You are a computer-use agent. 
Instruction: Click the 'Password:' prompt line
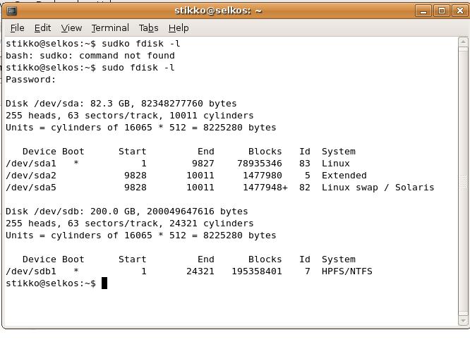tap(30, 80)
